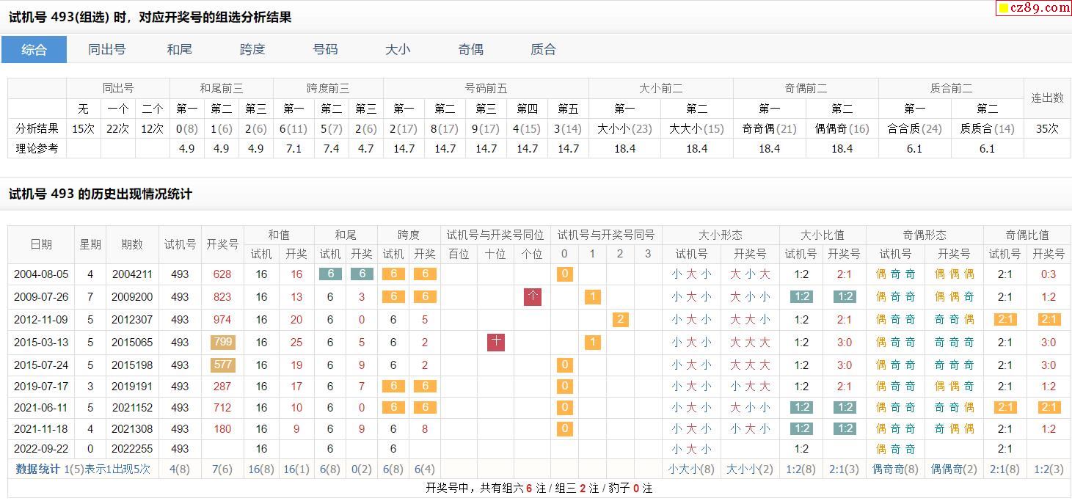Screen dimensions: 1072x501
Task: Open the 和尾 tab
Action: [179, 49]
